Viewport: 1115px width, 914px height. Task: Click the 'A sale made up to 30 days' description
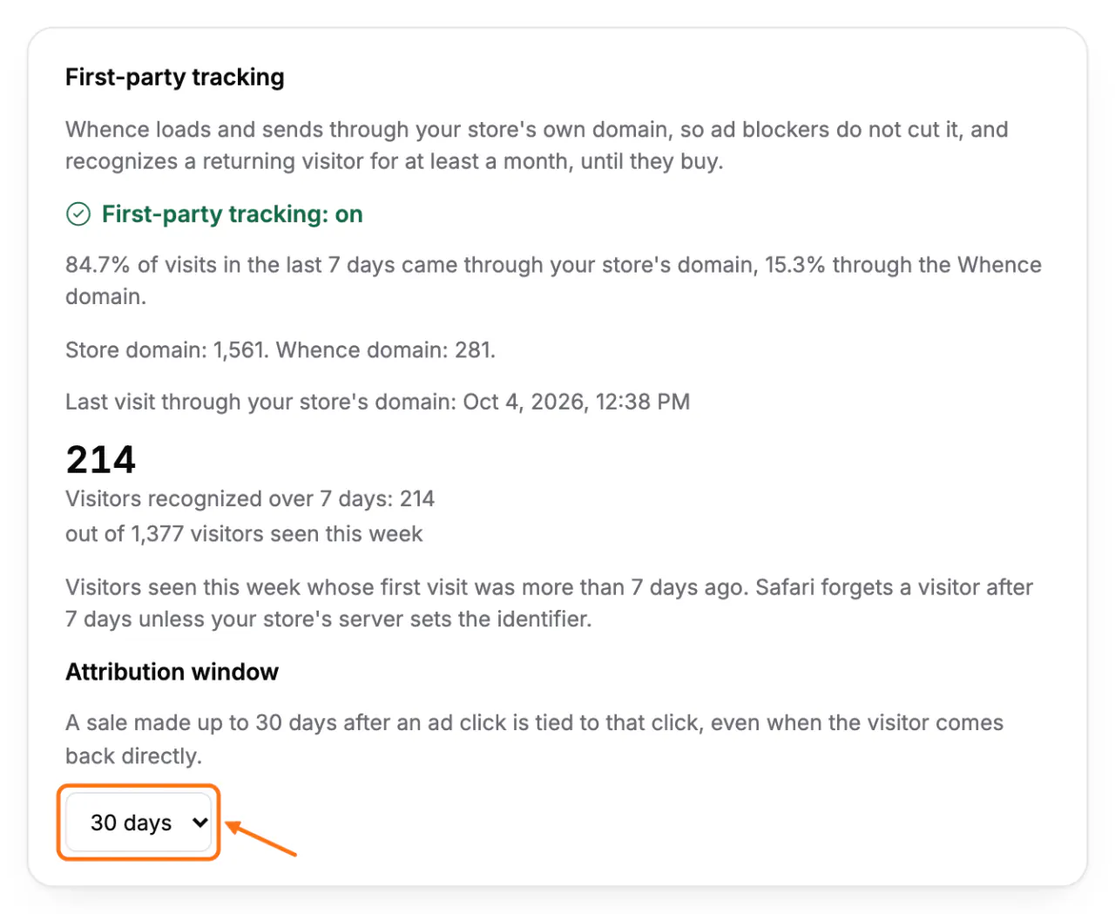534,739
